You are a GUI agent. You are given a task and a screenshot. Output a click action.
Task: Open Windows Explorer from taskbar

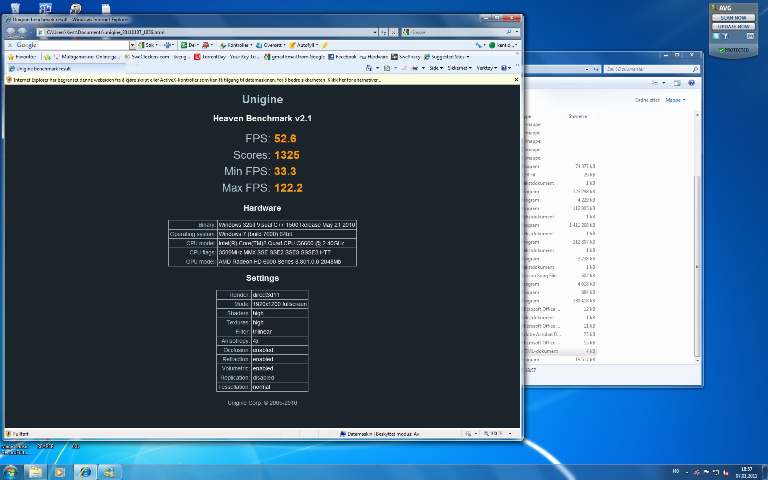click(36, 472)
